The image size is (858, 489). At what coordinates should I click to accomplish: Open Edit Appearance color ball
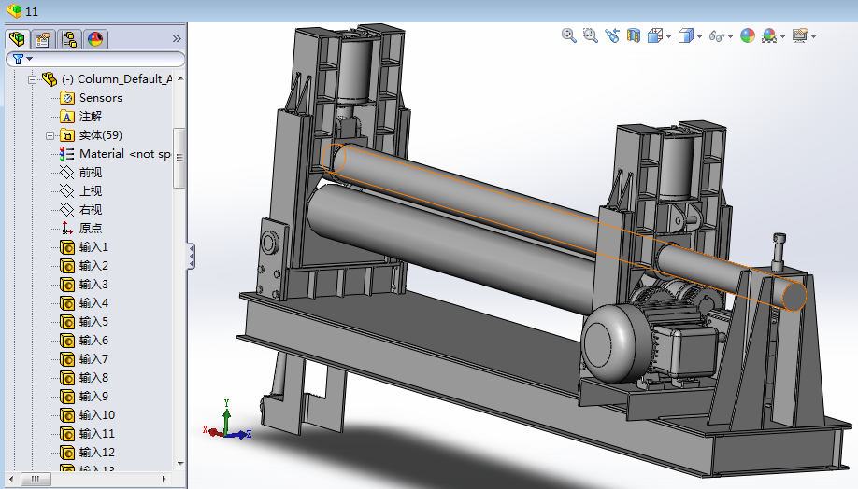point(748,36)
